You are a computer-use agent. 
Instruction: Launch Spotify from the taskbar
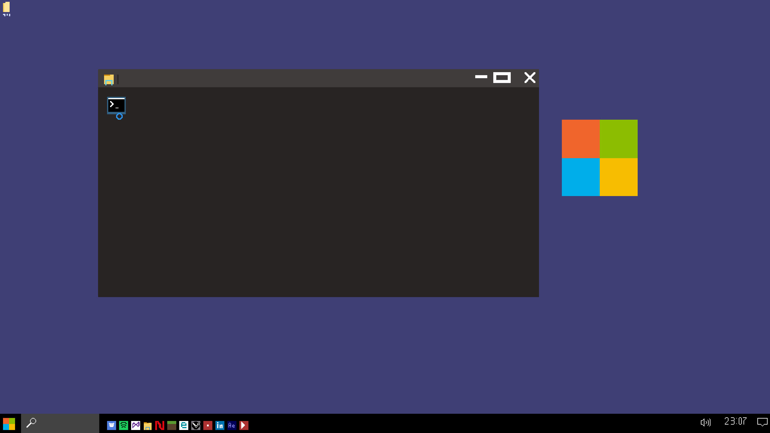(x=124, y=425)
